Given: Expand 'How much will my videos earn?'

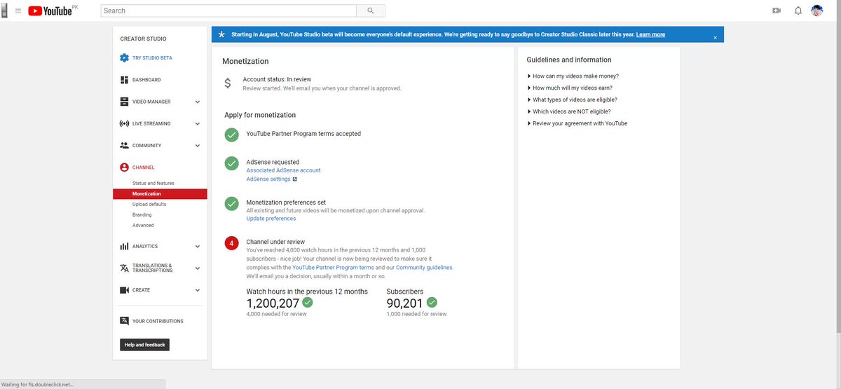Looking at the screenshot, I should 570,88.
